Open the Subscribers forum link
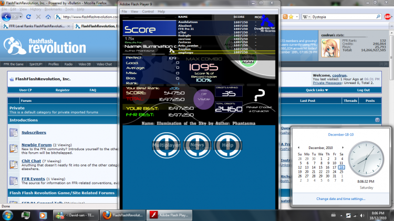Viewport: 394px width, 221px height. 34,132
